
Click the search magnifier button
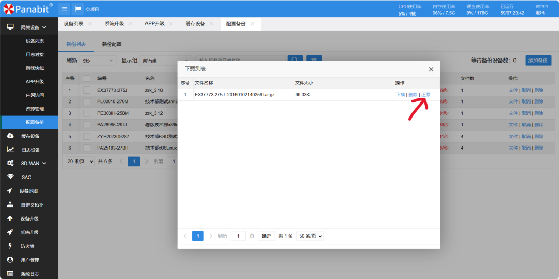click(295, 60)
